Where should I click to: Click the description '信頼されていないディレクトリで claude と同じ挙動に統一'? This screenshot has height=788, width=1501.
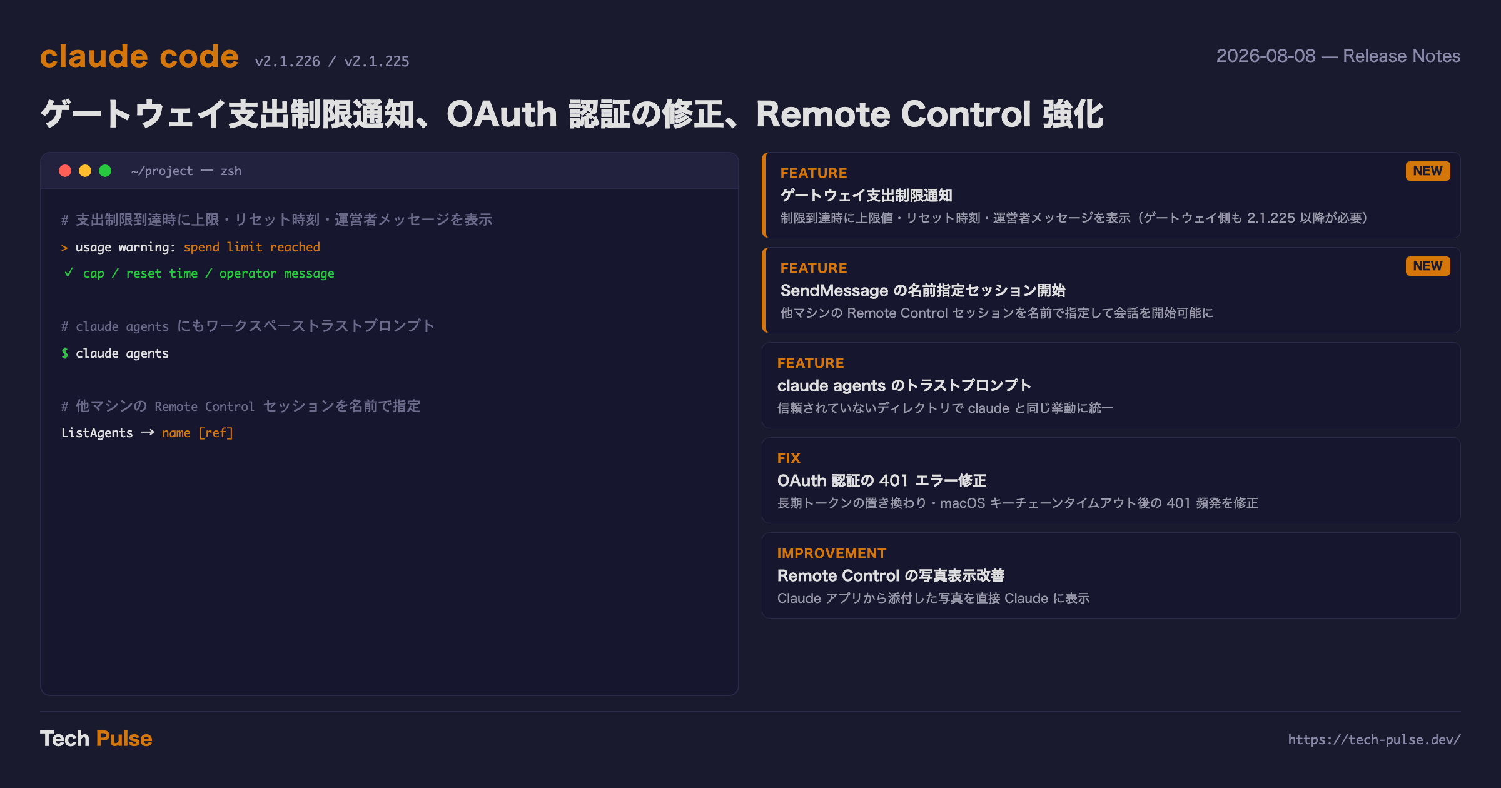946,408
